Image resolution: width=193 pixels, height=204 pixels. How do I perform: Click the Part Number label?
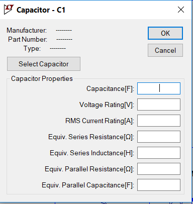click(28, 39)
